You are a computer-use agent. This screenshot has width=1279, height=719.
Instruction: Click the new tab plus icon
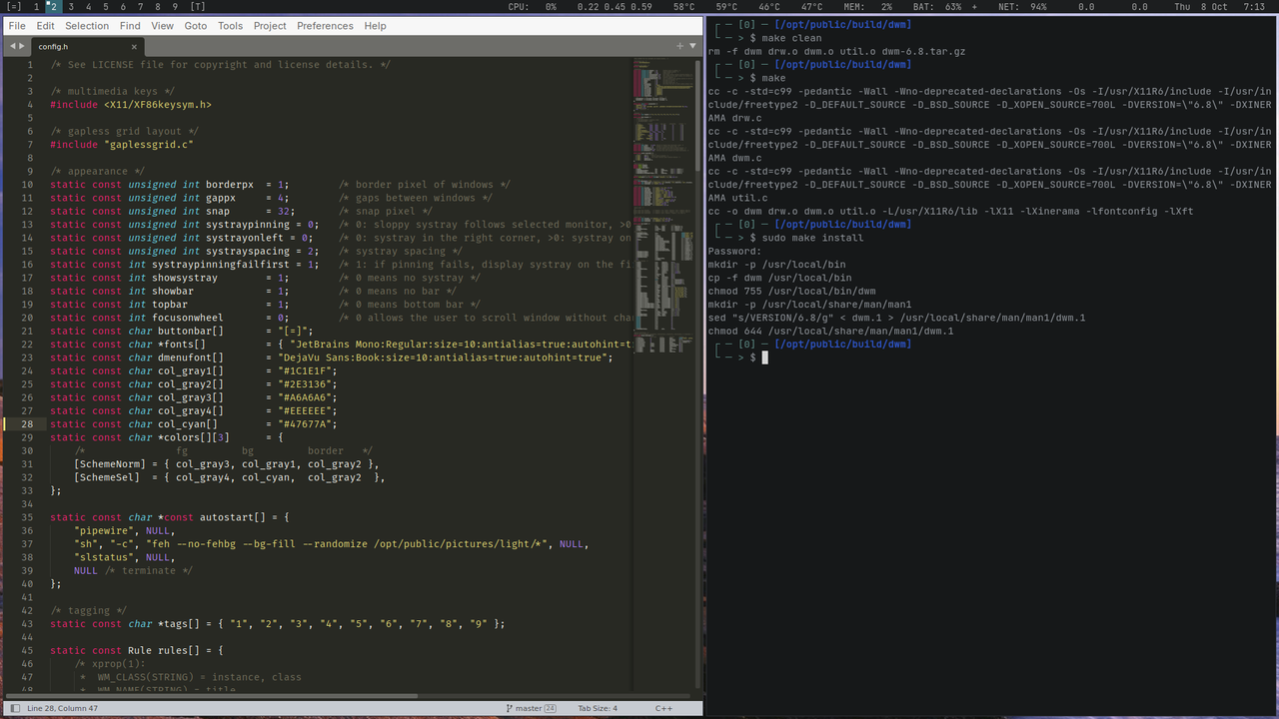click(680, 46)
